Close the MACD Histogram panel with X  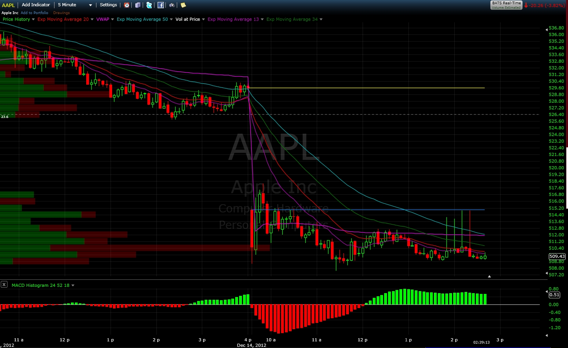[x=4, y=285]
